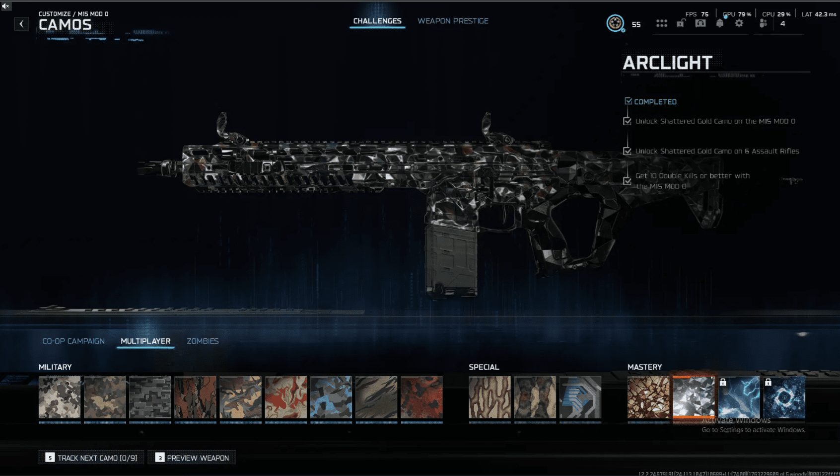
Task: Open the Zombies camo tab
Action: click(x=203, y=341)
